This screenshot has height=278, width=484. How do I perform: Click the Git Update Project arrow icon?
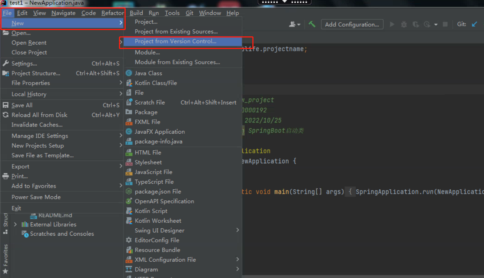(x=474, y=24)
